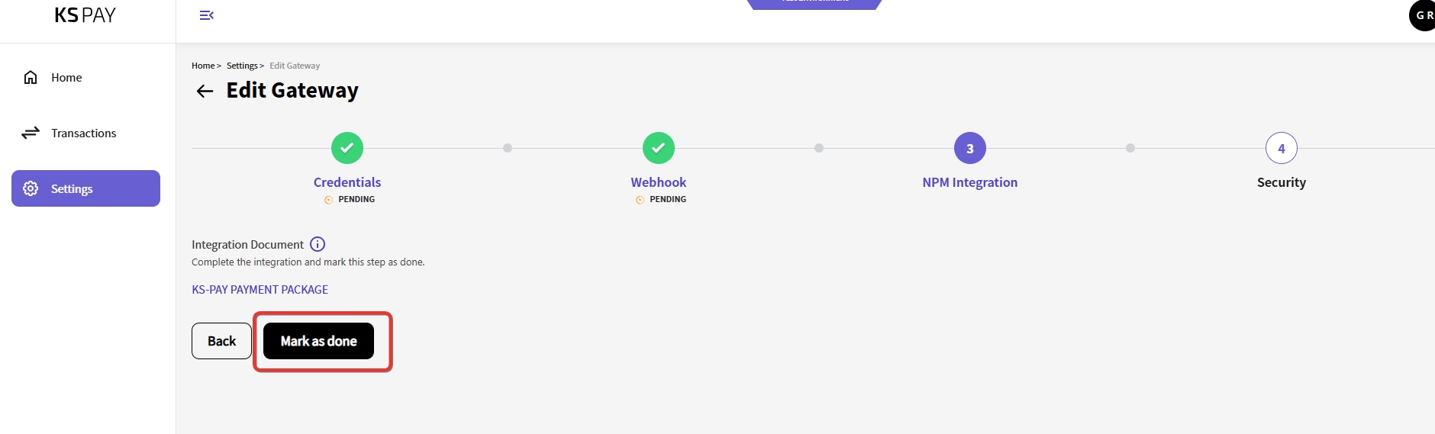Open Home in the sidebar menu

(66, 77)
